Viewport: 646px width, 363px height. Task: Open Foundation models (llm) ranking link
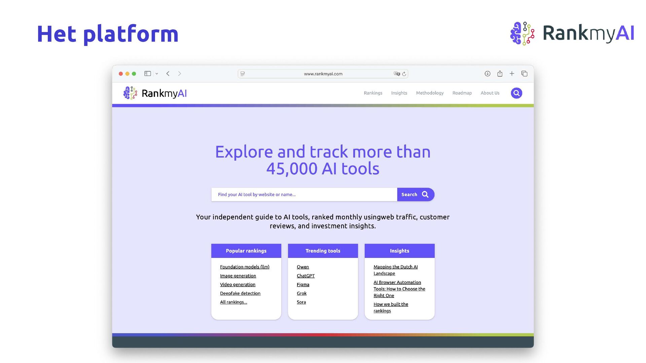click(245, 267)
